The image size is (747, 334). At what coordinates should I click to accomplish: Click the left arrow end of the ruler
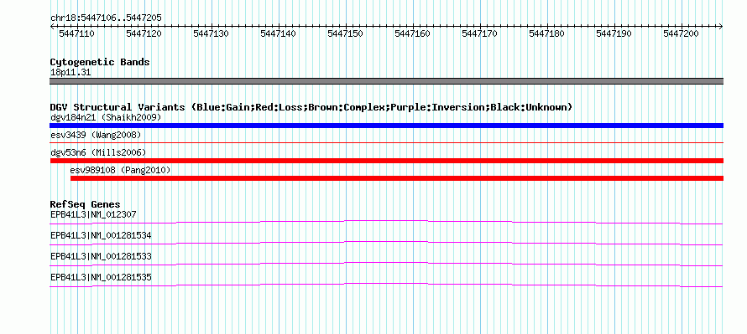tap(52, 27)
